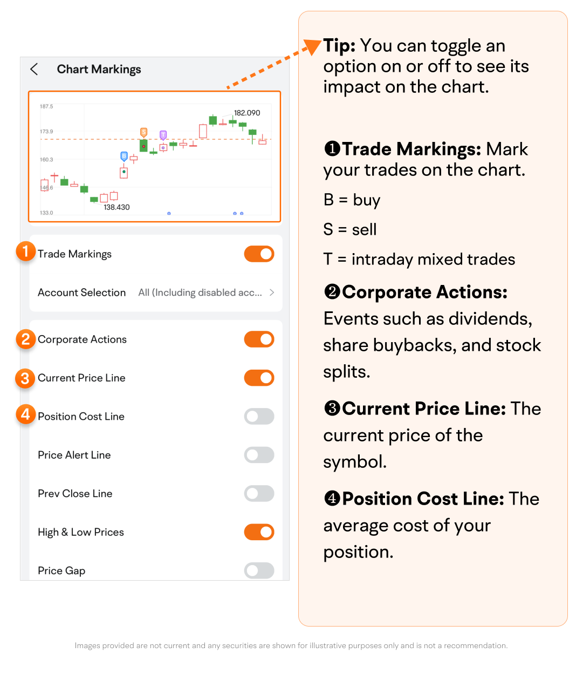Click the orange number 4 badge
583x694 pixels.
(x=25, y=414)
